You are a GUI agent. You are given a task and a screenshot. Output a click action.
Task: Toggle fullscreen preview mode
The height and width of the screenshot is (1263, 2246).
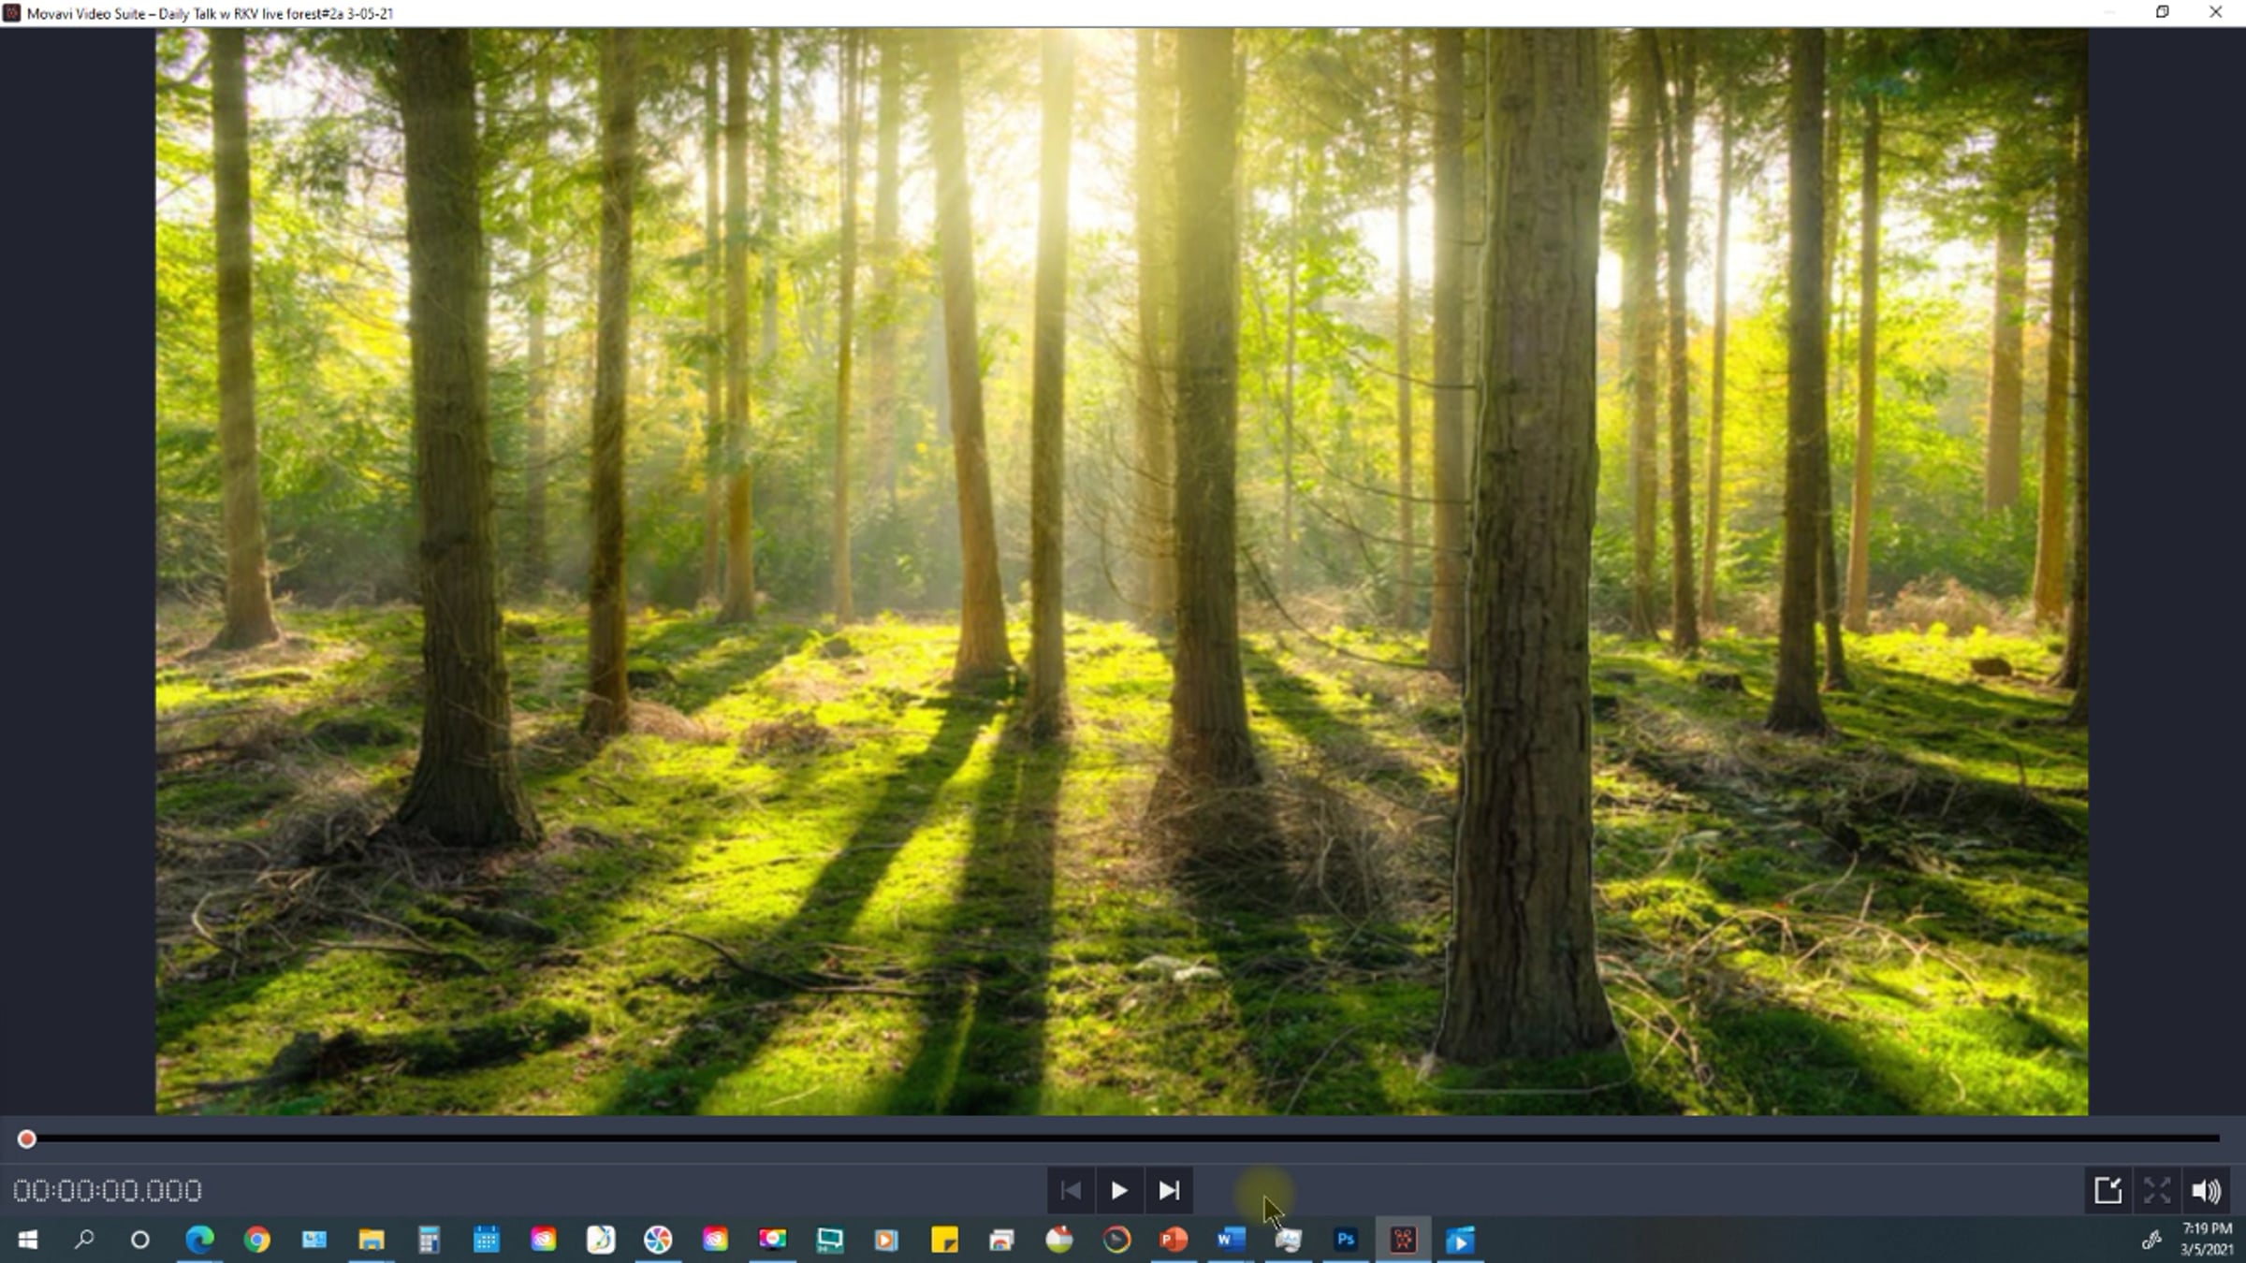pyautogui.click(x=2157, y=1190)
